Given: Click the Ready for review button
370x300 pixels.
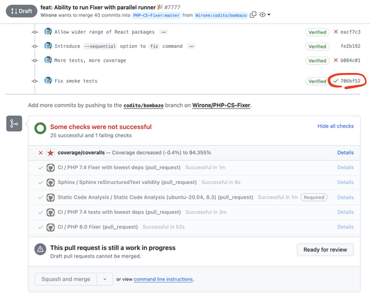Looking at the screenshot, I should [325, 249].
